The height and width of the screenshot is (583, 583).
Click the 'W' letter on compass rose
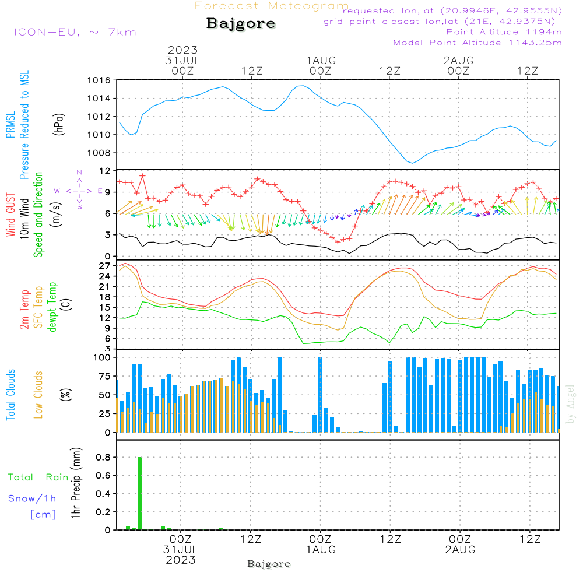coord(57,191)
